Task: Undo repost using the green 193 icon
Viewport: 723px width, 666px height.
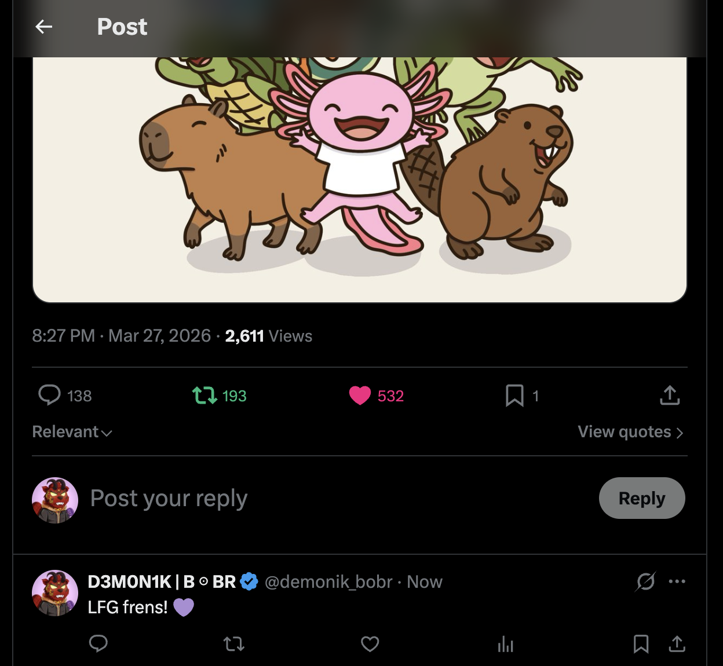Action: [x=205, y=396]
